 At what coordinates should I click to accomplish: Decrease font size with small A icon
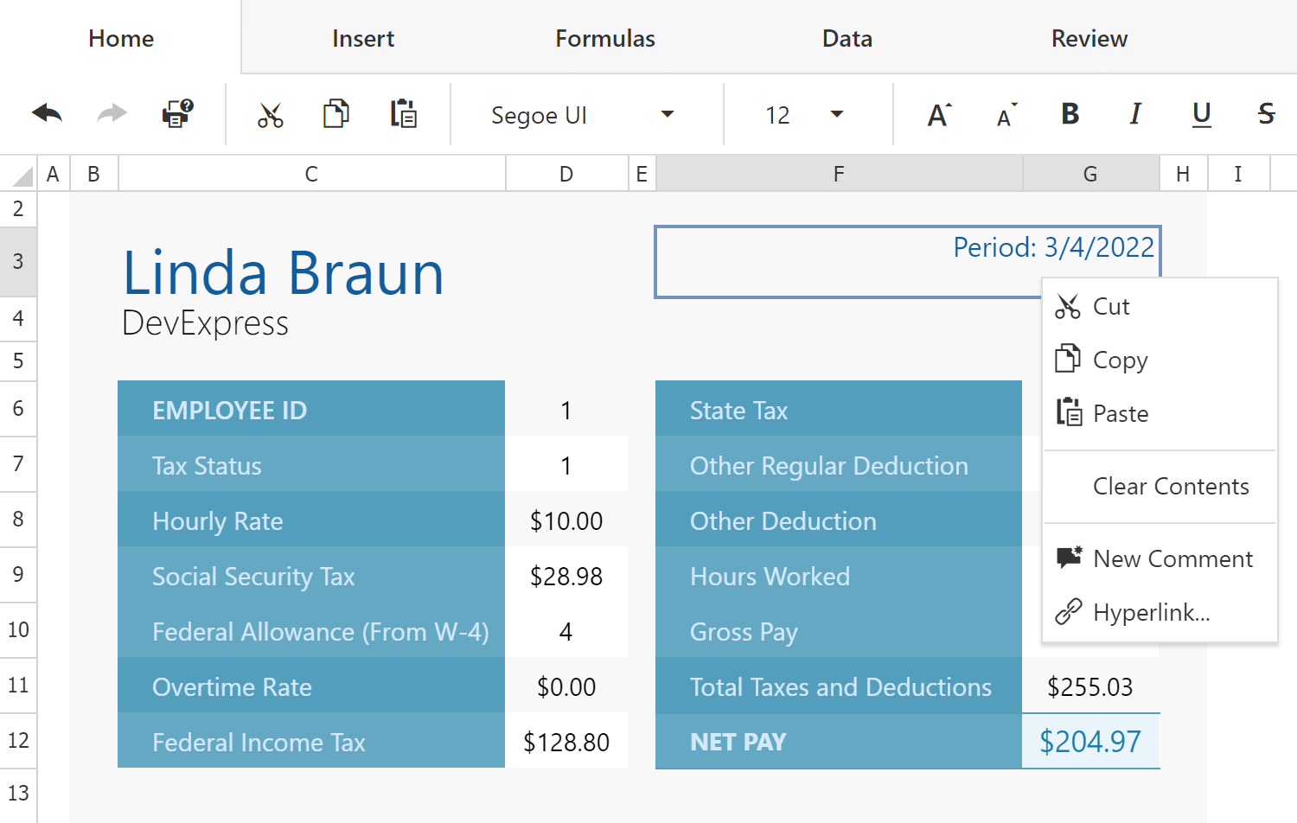tap(1006, 115)
